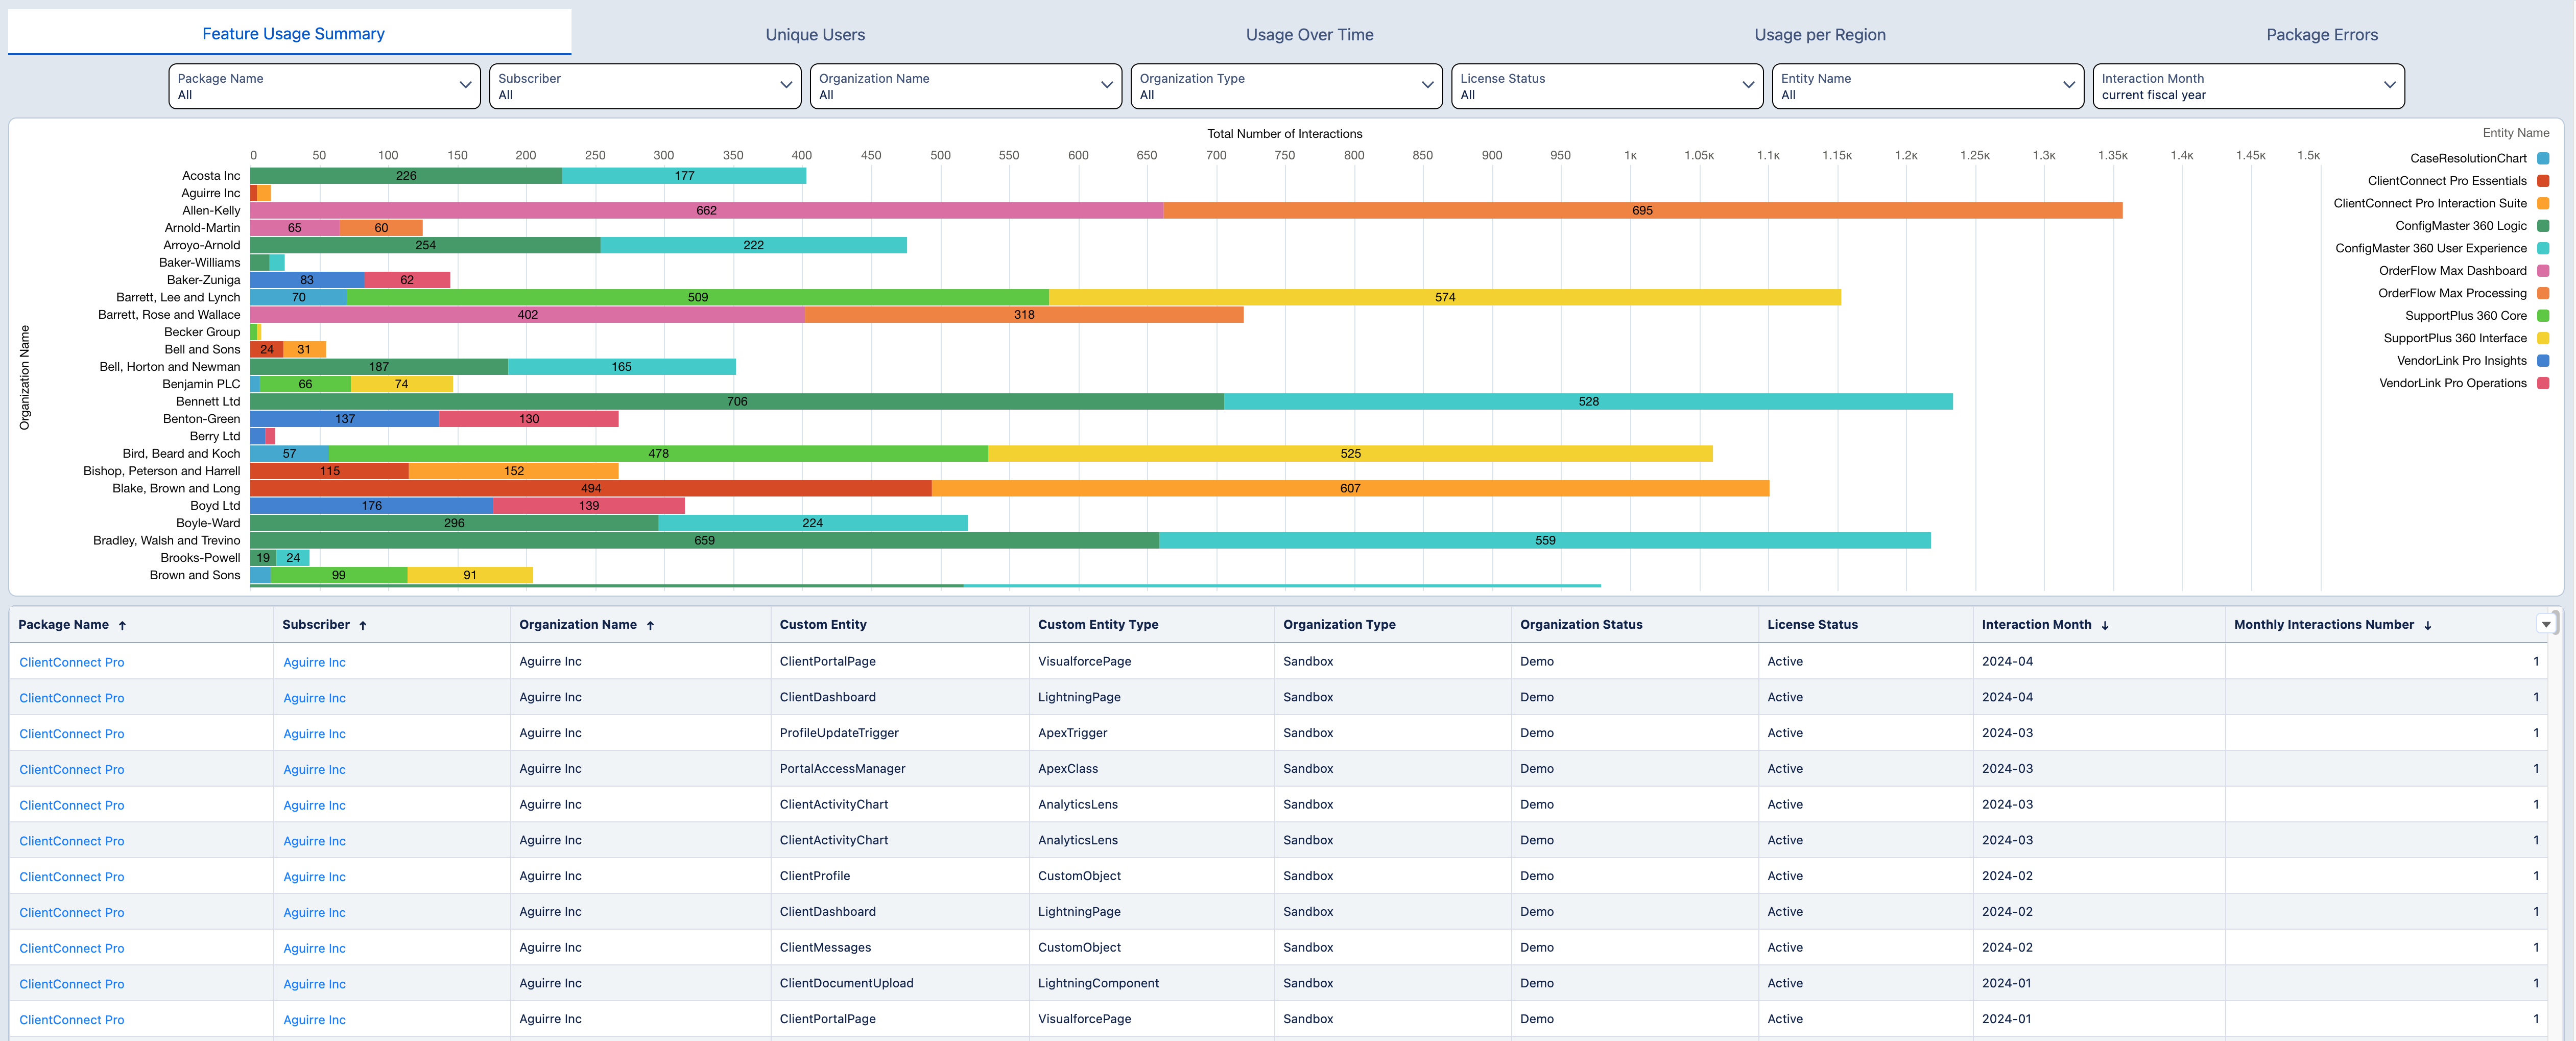Click the Interaction Month sort arrow
This screenshot has width=2576, height=1041.
2105,625
